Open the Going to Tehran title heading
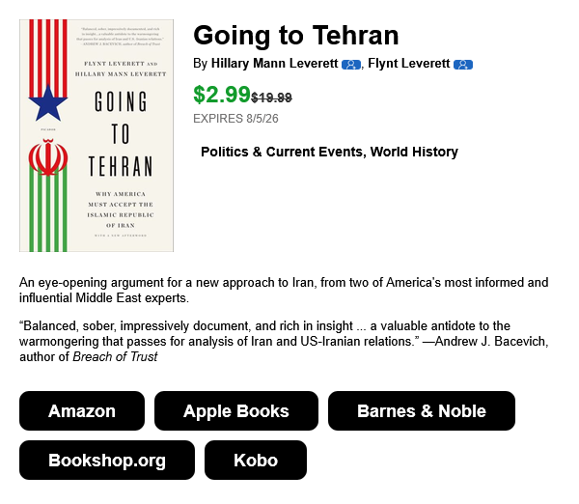579x504 pixels. pos(296,36)
